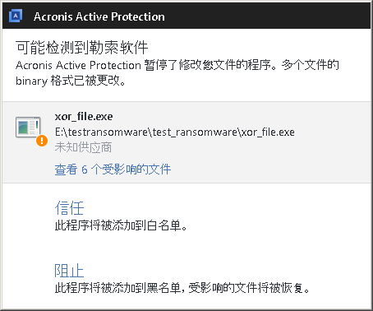The width and height of the screenshot is (373, 311).
Task: Click the test_ransomware folder segment in path
Action: (195, 132)
